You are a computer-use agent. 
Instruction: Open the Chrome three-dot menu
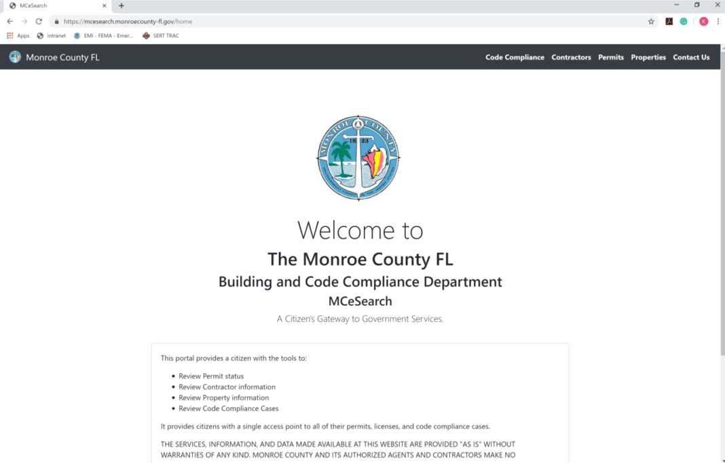click(x=718, y=21)
